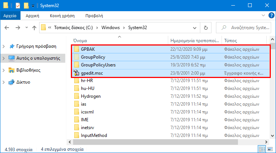Open the customize quick access toolbar dropdown

pos(33,6)
